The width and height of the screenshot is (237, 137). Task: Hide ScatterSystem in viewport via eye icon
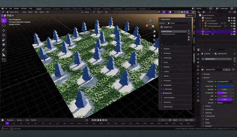pos(232,23)
